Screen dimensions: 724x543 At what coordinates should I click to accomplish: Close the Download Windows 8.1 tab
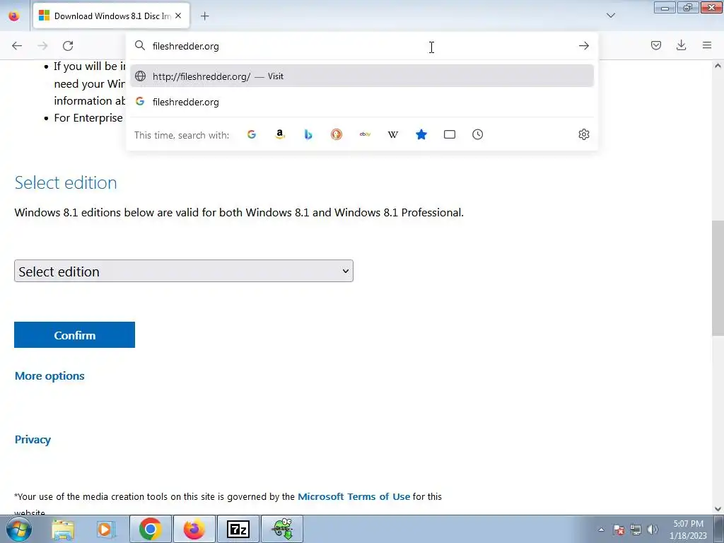[x=178, y=16]
